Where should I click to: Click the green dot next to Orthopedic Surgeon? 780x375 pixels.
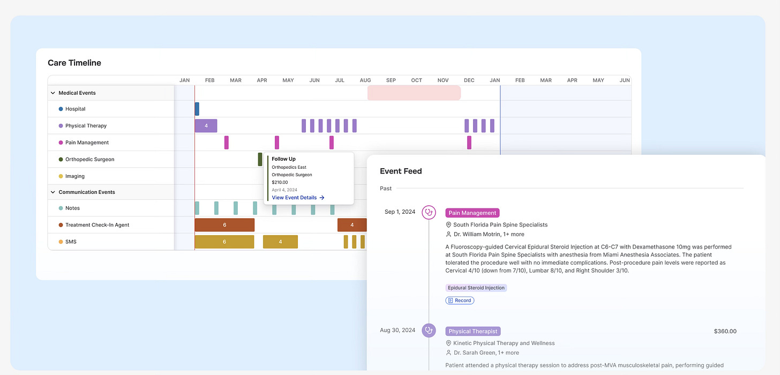click(x=61, y=159)
